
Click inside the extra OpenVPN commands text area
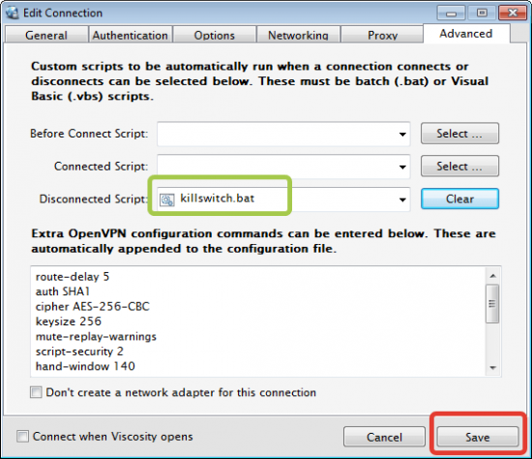(259, 321)
